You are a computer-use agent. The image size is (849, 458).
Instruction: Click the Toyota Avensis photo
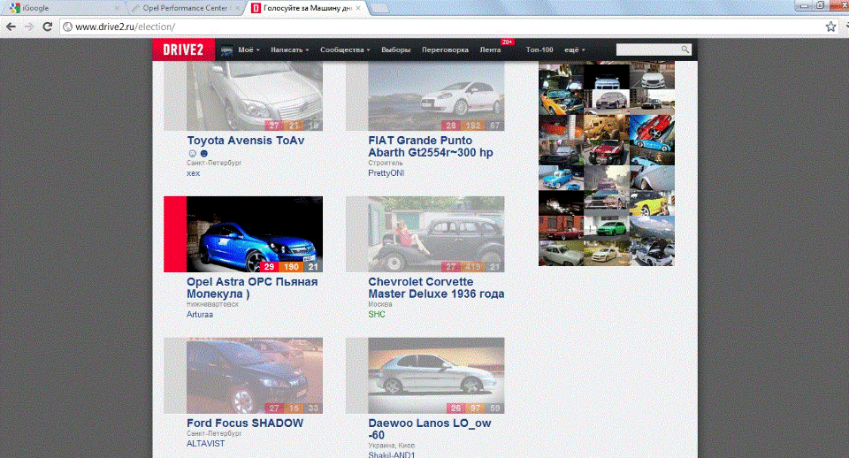(255, 95)
